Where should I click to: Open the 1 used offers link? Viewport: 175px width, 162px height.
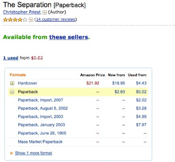pos(10,58)
